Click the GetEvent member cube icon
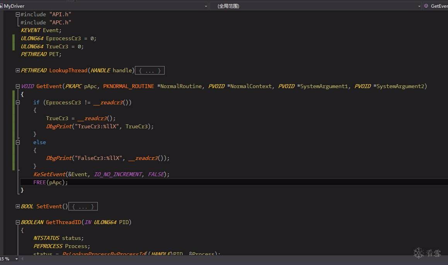This screenshot has height=265, width=448. pyautogui.click(x=426, y=6)
